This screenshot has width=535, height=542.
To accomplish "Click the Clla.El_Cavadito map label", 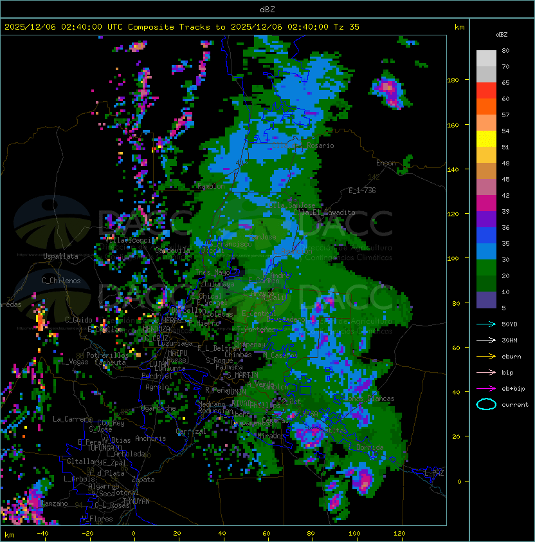I will point(324,212).
